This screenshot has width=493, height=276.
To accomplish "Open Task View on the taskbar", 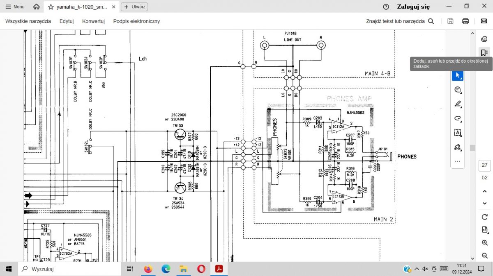I will (x=130, y=269).
